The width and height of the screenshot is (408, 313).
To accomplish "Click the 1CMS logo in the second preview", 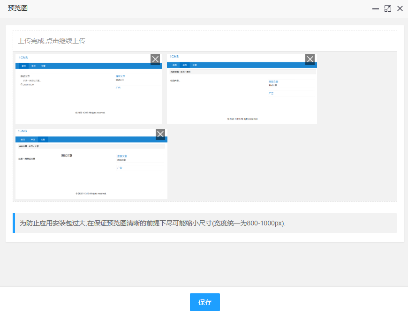I will pyautogui.click(x=174, y=57).
